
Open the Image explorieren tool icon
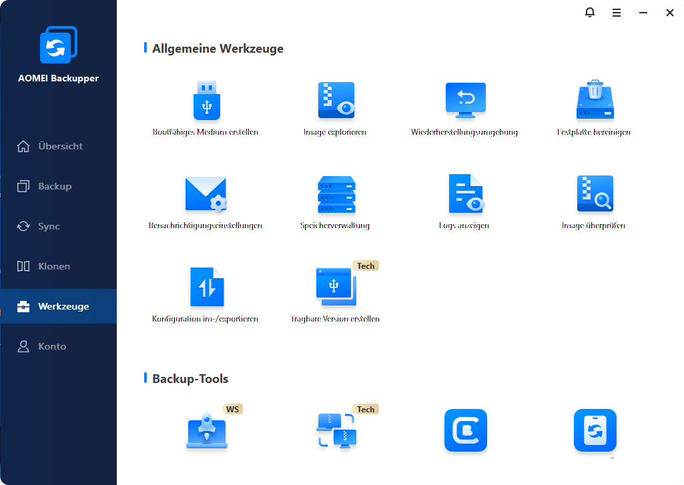(x=336, y=100)
